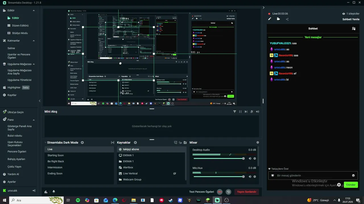Open the performance stats chart icon
364x204 pixels.
pos(46,192)
